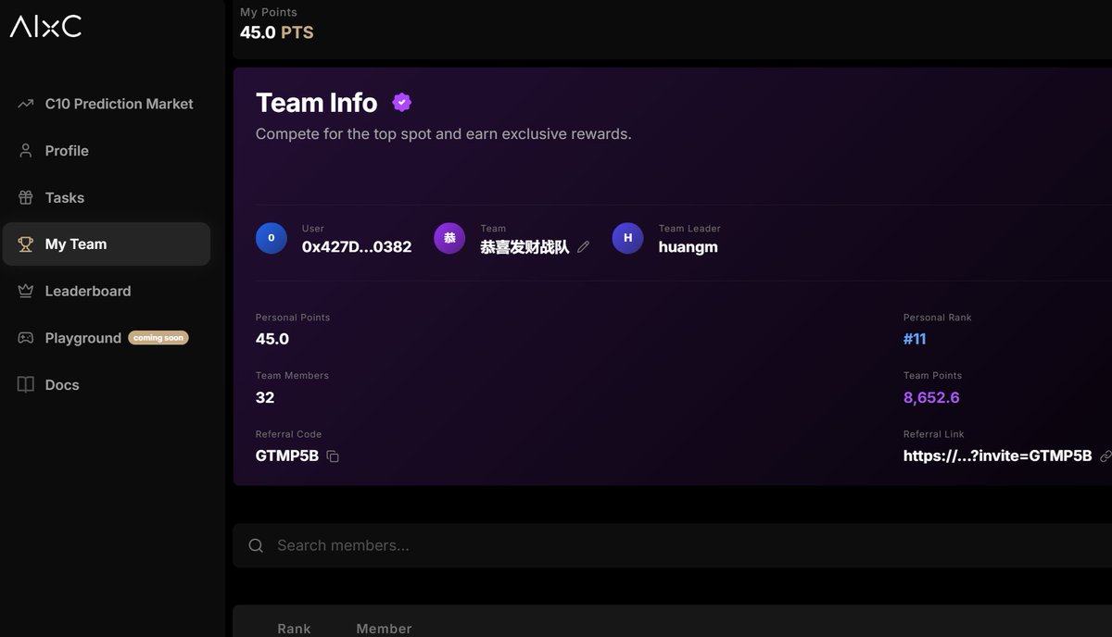Click the AIxC logo

(x=45, y=27)
